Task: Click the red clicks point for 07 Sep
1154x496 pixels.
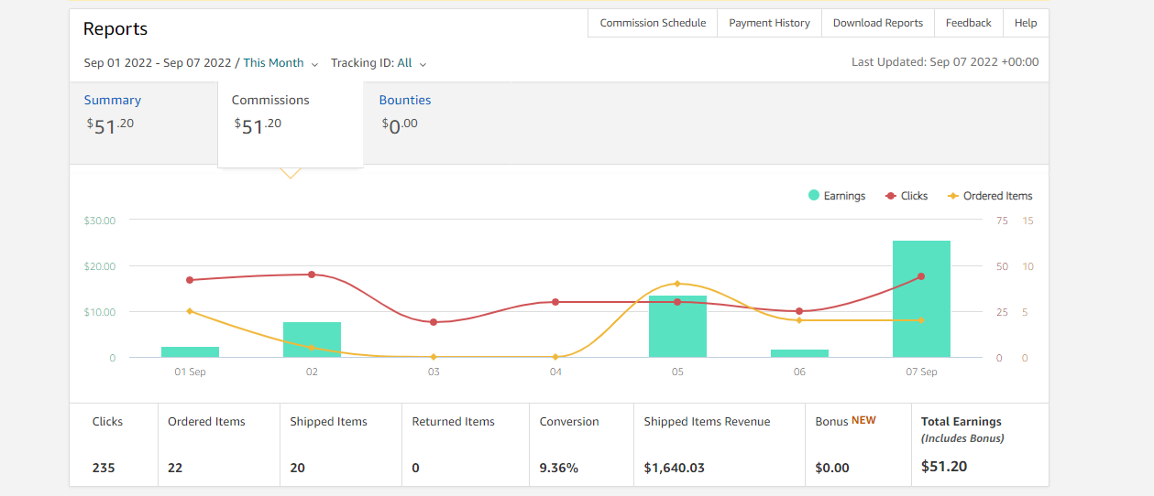Action: tap(921, 276)
